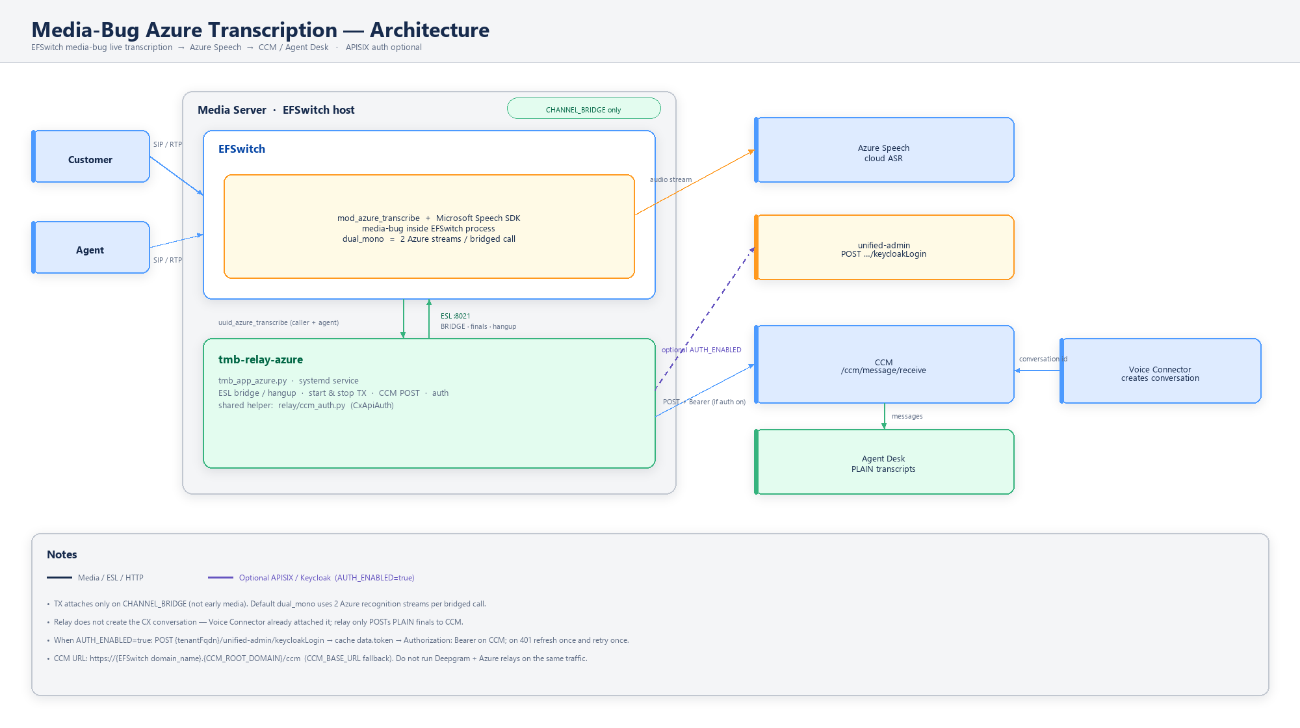Click the ESL bridge / hangup line
The height and width of the screenshot is (728, 1300).
pos(333,393)
